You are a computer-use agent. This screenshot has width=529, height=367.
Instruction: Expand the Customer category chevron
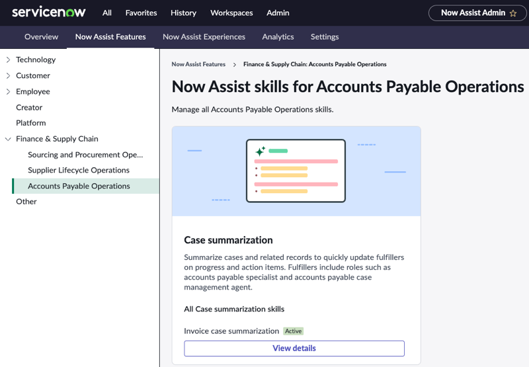pos(8,75)
